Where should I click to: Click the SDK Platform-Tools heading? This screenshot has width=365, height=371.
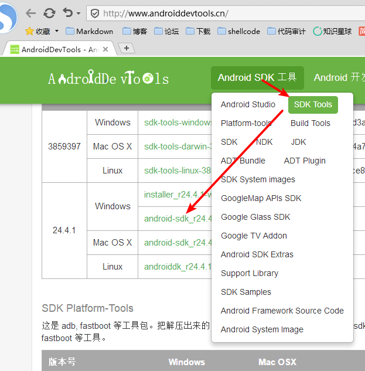pyautogui.click(x=87, y=308)
